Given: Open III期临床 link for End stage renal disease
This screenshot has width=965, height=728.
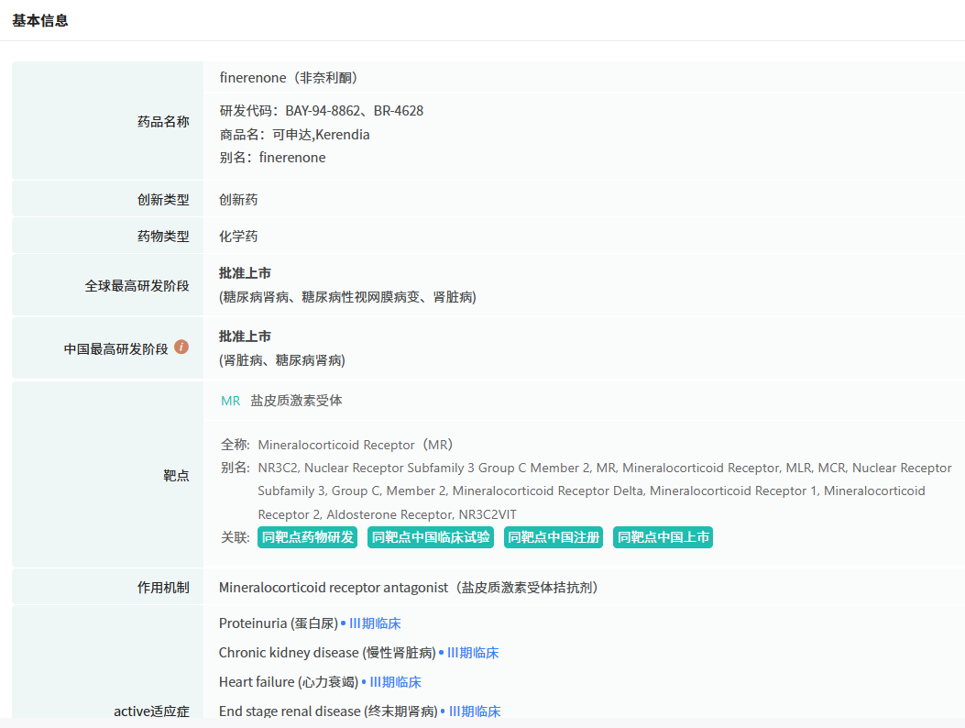Looking at the screenshot, I should (x=475, y=711).
